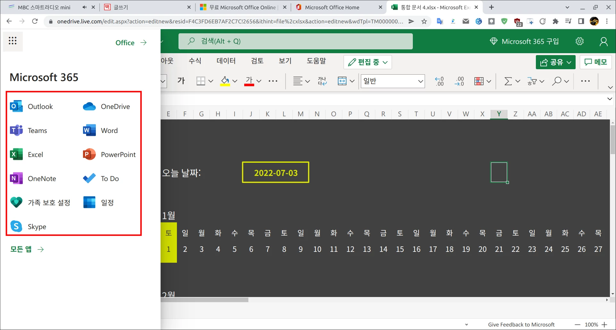
Task: Go back in browser history
Action: click(9, 21)
